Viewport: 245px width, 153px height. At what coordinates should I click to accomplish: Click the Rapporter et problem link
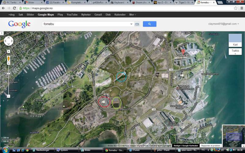point(211,146)
